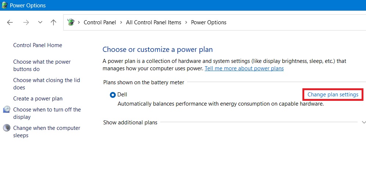Select the Dell power plan radio button
The height and width of the screenshot is (195, 366).
tap(113, 95)
